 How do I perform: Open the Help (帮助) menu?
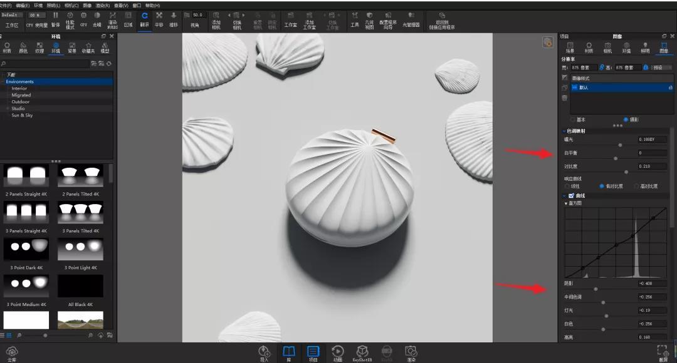pyautogui.click(x=152, y=6)
